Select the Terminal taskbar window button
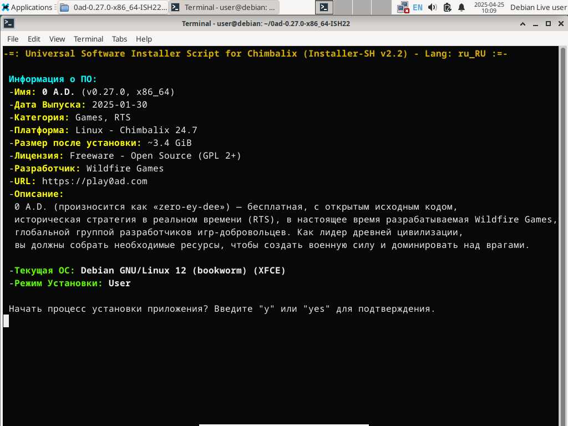The width and height of the screenshot is (568, 426). click(x=224, y=7)
